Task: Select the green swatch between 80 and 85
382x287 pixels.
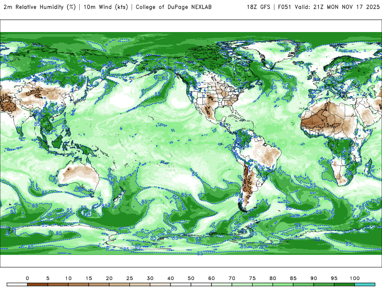Action: (283, 285)
